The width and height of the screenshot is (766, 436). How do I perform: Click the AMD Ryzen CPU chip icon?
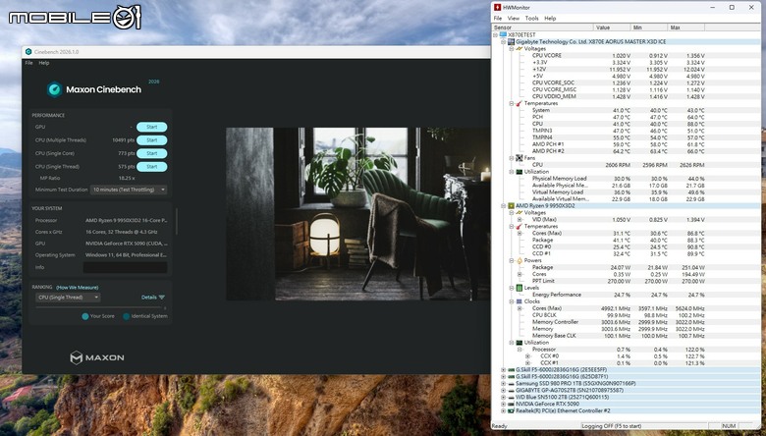pyautogui.click(x=511, y=206)
